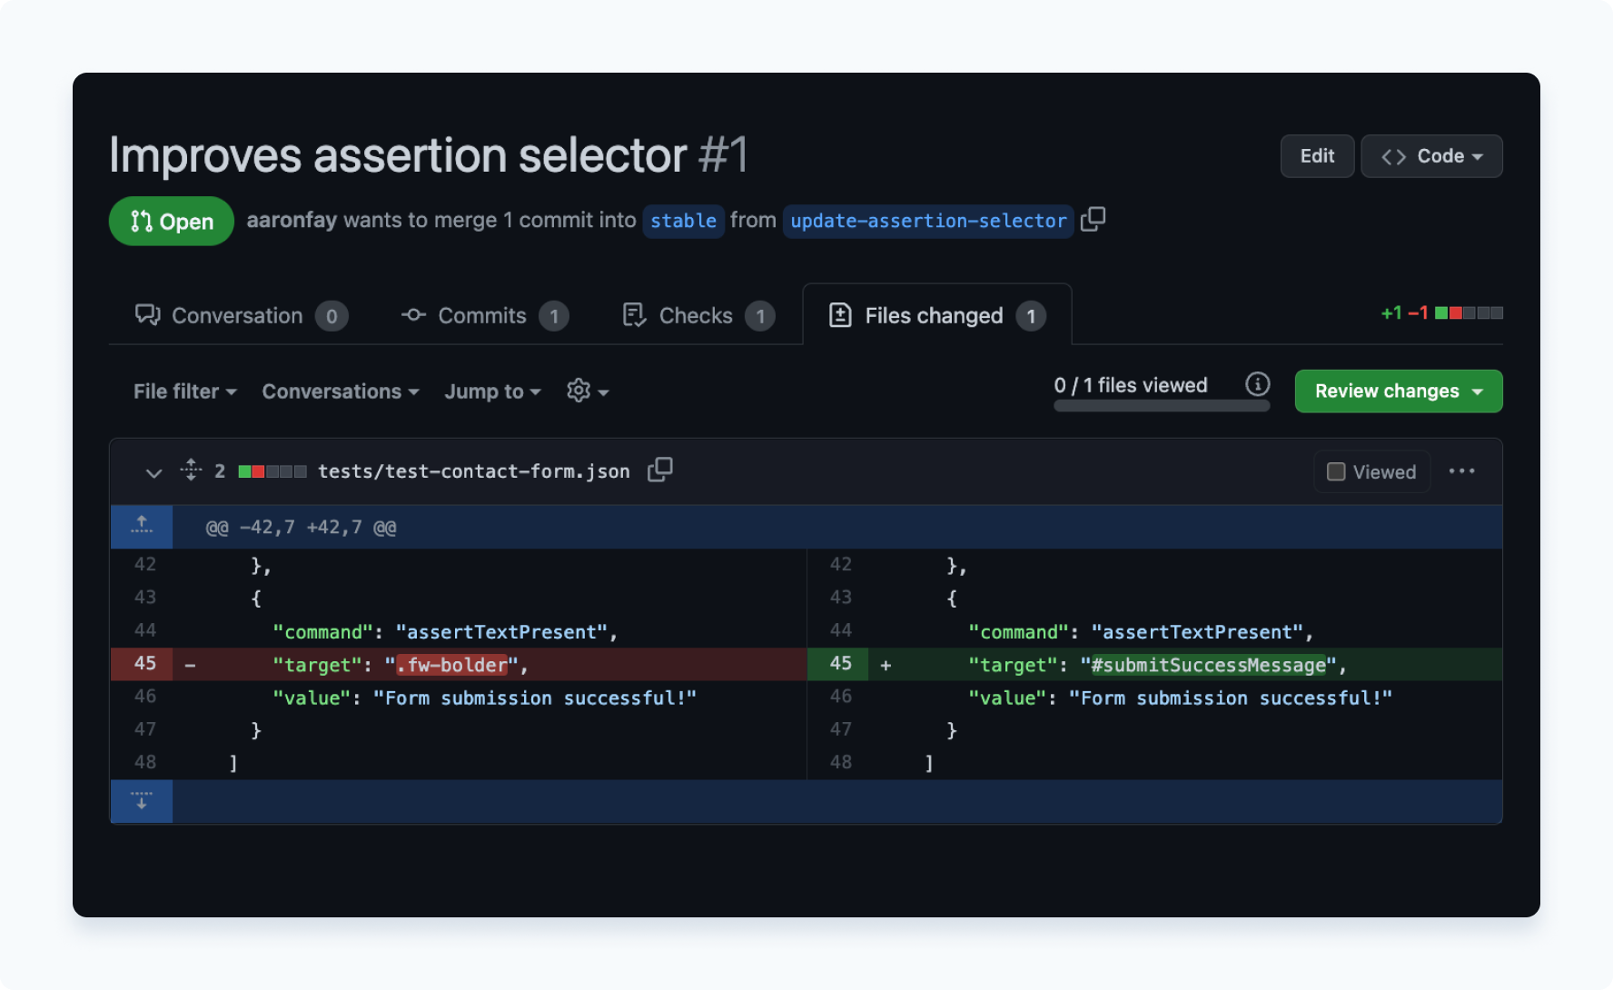Click the pull request title text
Image resolution: width=1613 pixels, height=990 pixels.
coord(398,154)
